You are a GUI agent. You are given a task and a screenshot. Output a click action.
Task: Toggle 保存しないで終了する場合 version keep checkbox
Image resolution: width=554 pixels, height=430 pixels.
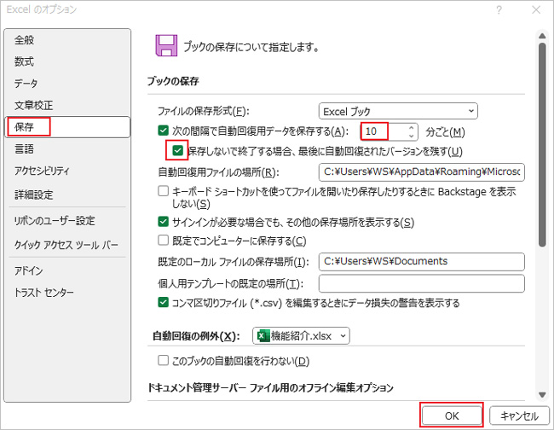[178, 151]
